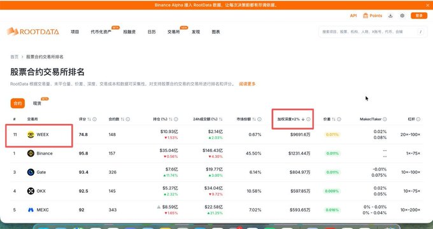This screenshot has height=229, width=433.
Task: Click the OKX spread badge 0.009%
Action: (332, 191)
